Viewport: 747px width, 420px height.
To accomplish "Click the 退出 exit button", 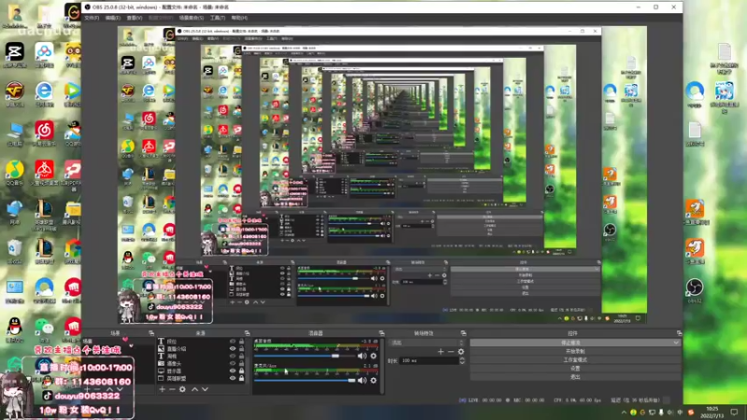I will click(x=575, y=377).
